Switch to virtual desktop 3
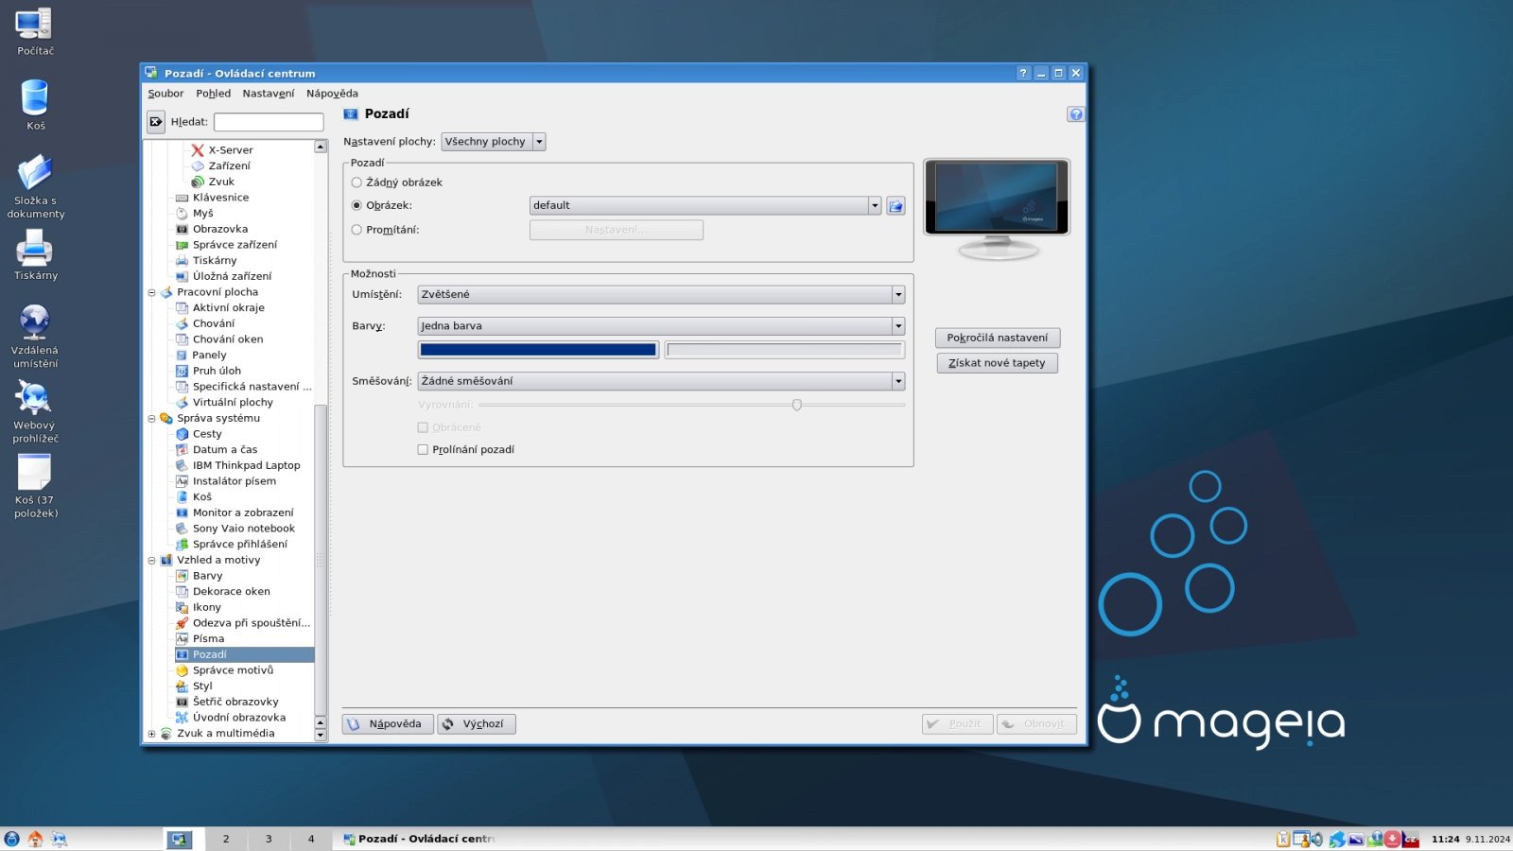Viewport: 1513px width, 851px height. [269, 839]
